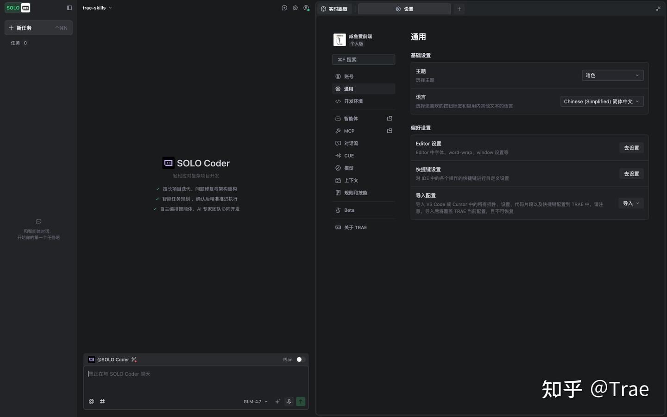Image resolution: width=667 pixels, height=417 pixels.
Task: Open external link icon beside 智能体
Action: coord(390,119)
